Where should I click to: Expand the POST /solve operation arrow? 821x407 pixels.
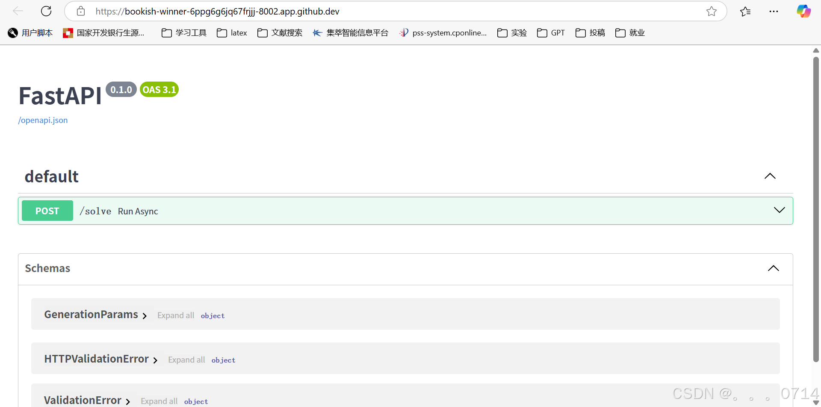pyautogui.click(x=779, y=210)
